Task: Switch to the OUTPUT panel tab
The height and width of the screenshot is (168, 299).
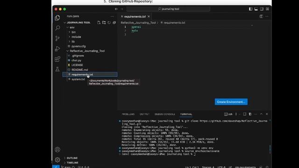Action: pyautogui.click(x=144, y=114)
